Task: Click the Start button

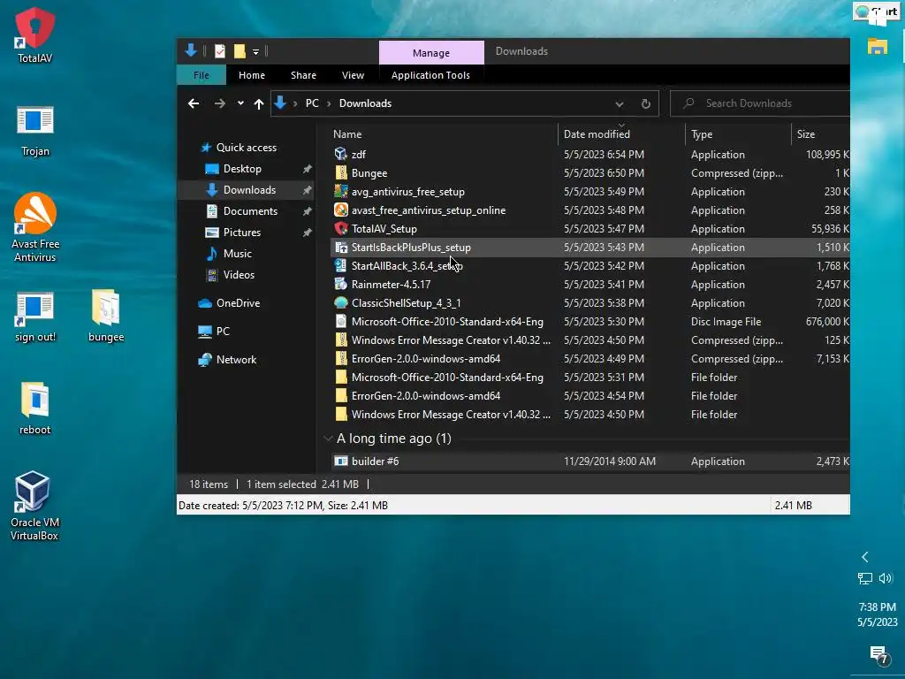Action: (876, 11)
